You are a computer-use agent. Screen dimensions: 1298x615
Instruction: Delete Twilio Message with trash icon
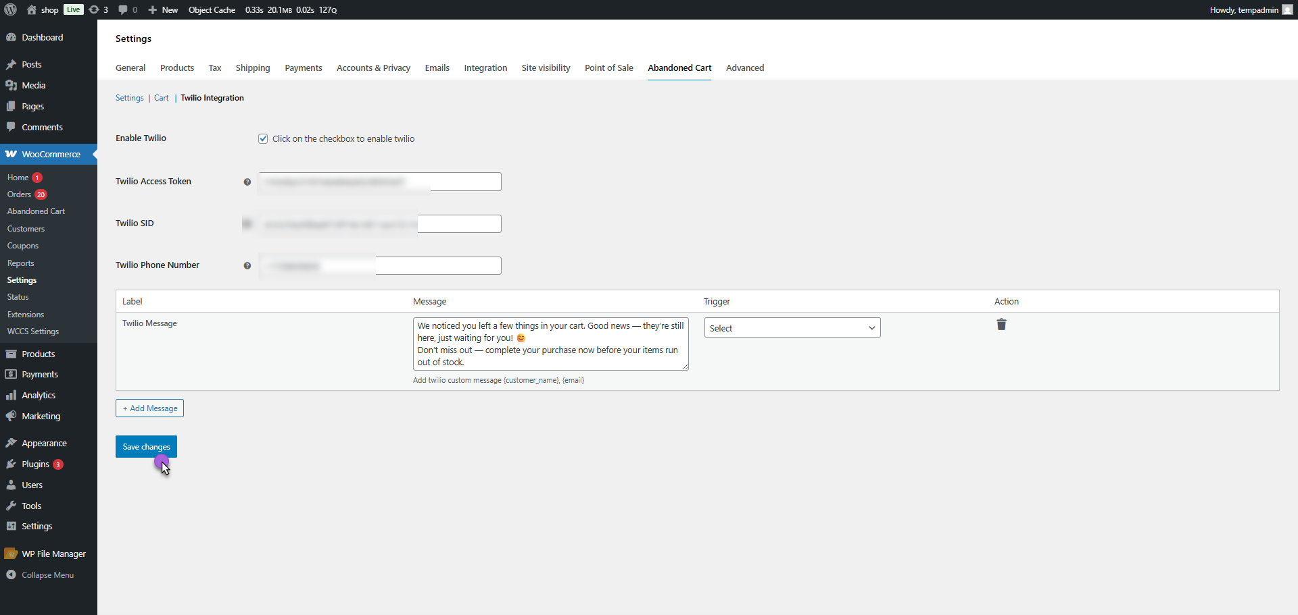(x=1001, y=325)
